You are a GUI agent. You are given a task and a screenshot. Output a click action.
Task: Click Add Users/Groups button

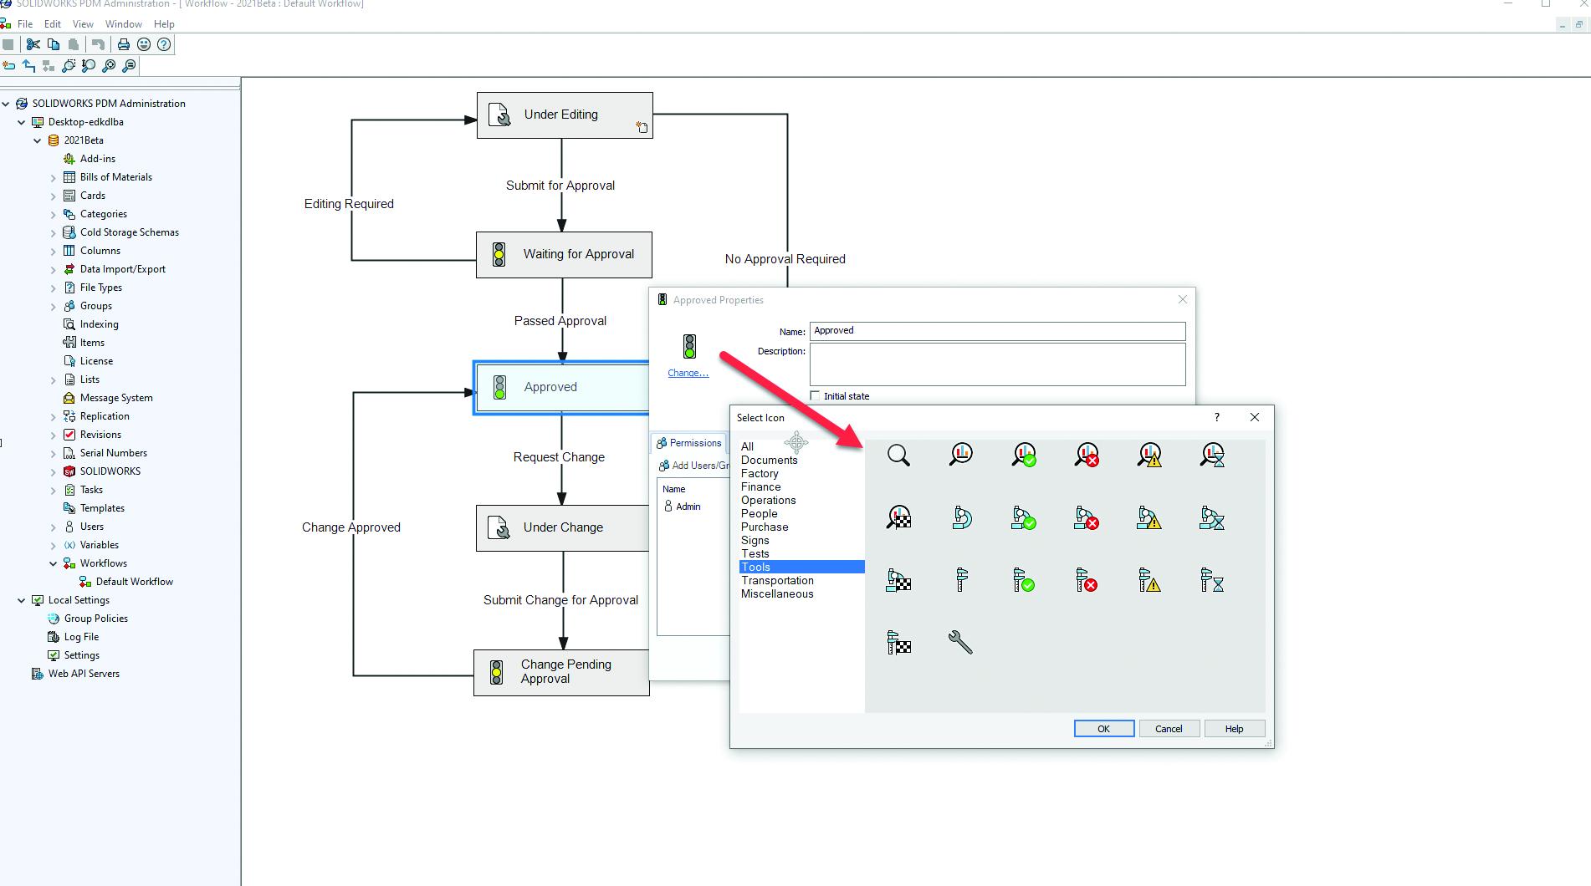[694, 466]
